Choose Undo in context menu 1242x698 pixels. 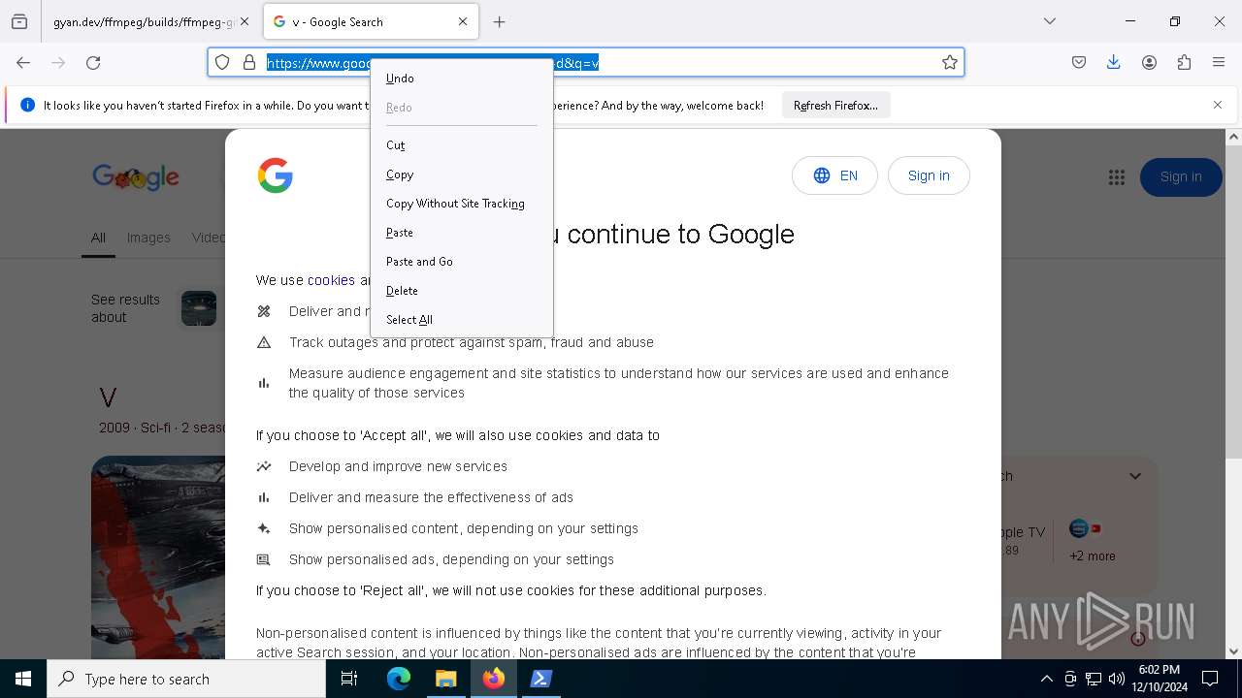[461, 79]
